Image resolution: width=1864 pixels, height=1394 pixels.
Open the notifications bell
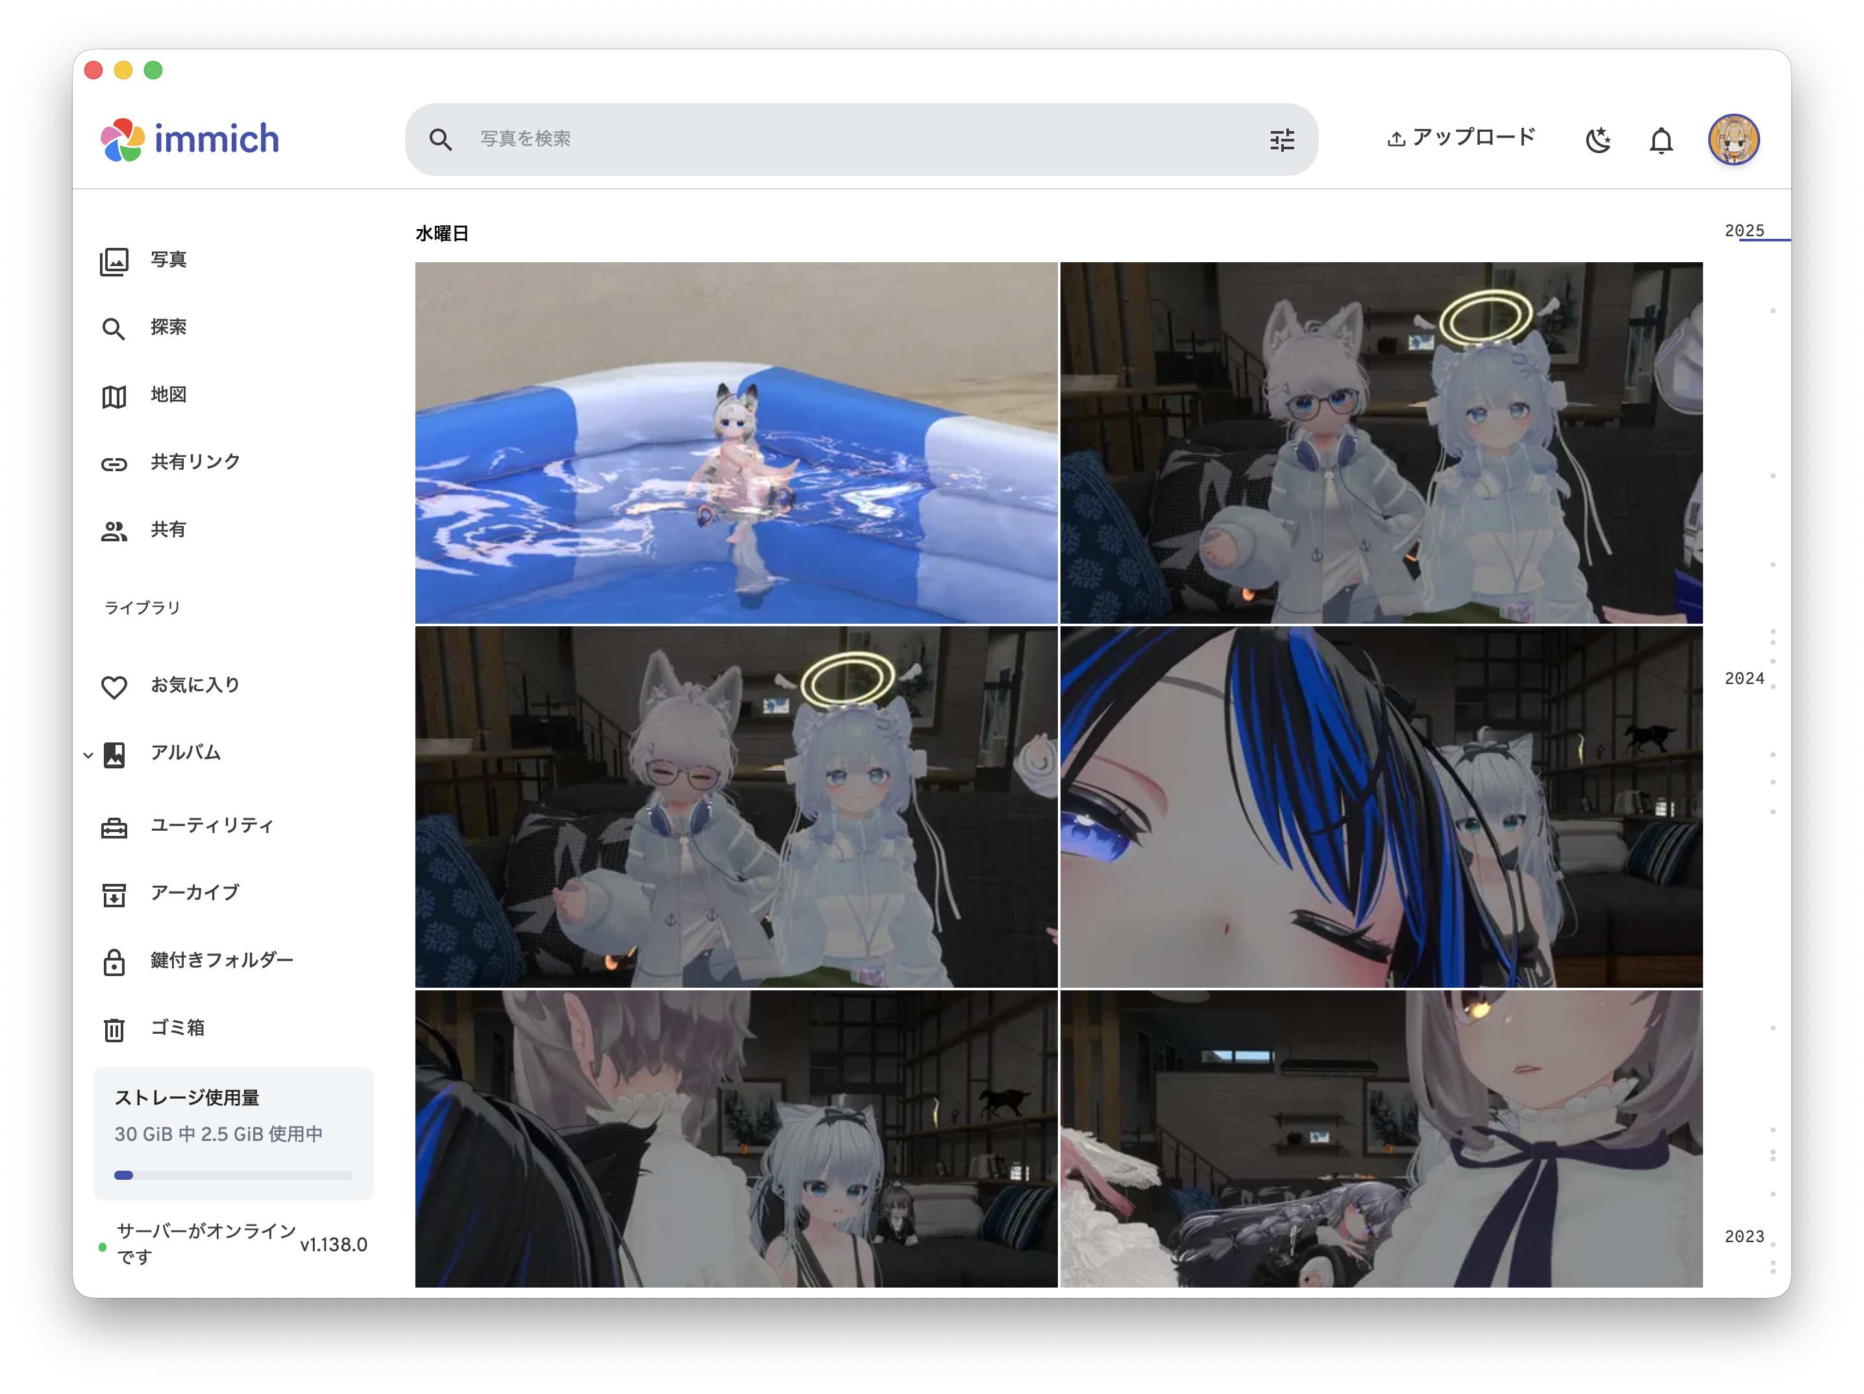[1661, 140]
